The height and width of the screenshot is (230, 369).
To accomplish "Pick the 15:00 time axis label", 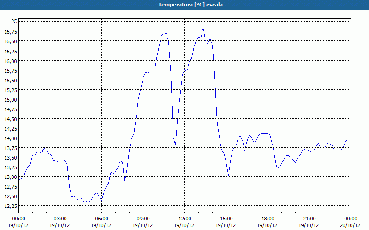I will [x=226, y=219].
